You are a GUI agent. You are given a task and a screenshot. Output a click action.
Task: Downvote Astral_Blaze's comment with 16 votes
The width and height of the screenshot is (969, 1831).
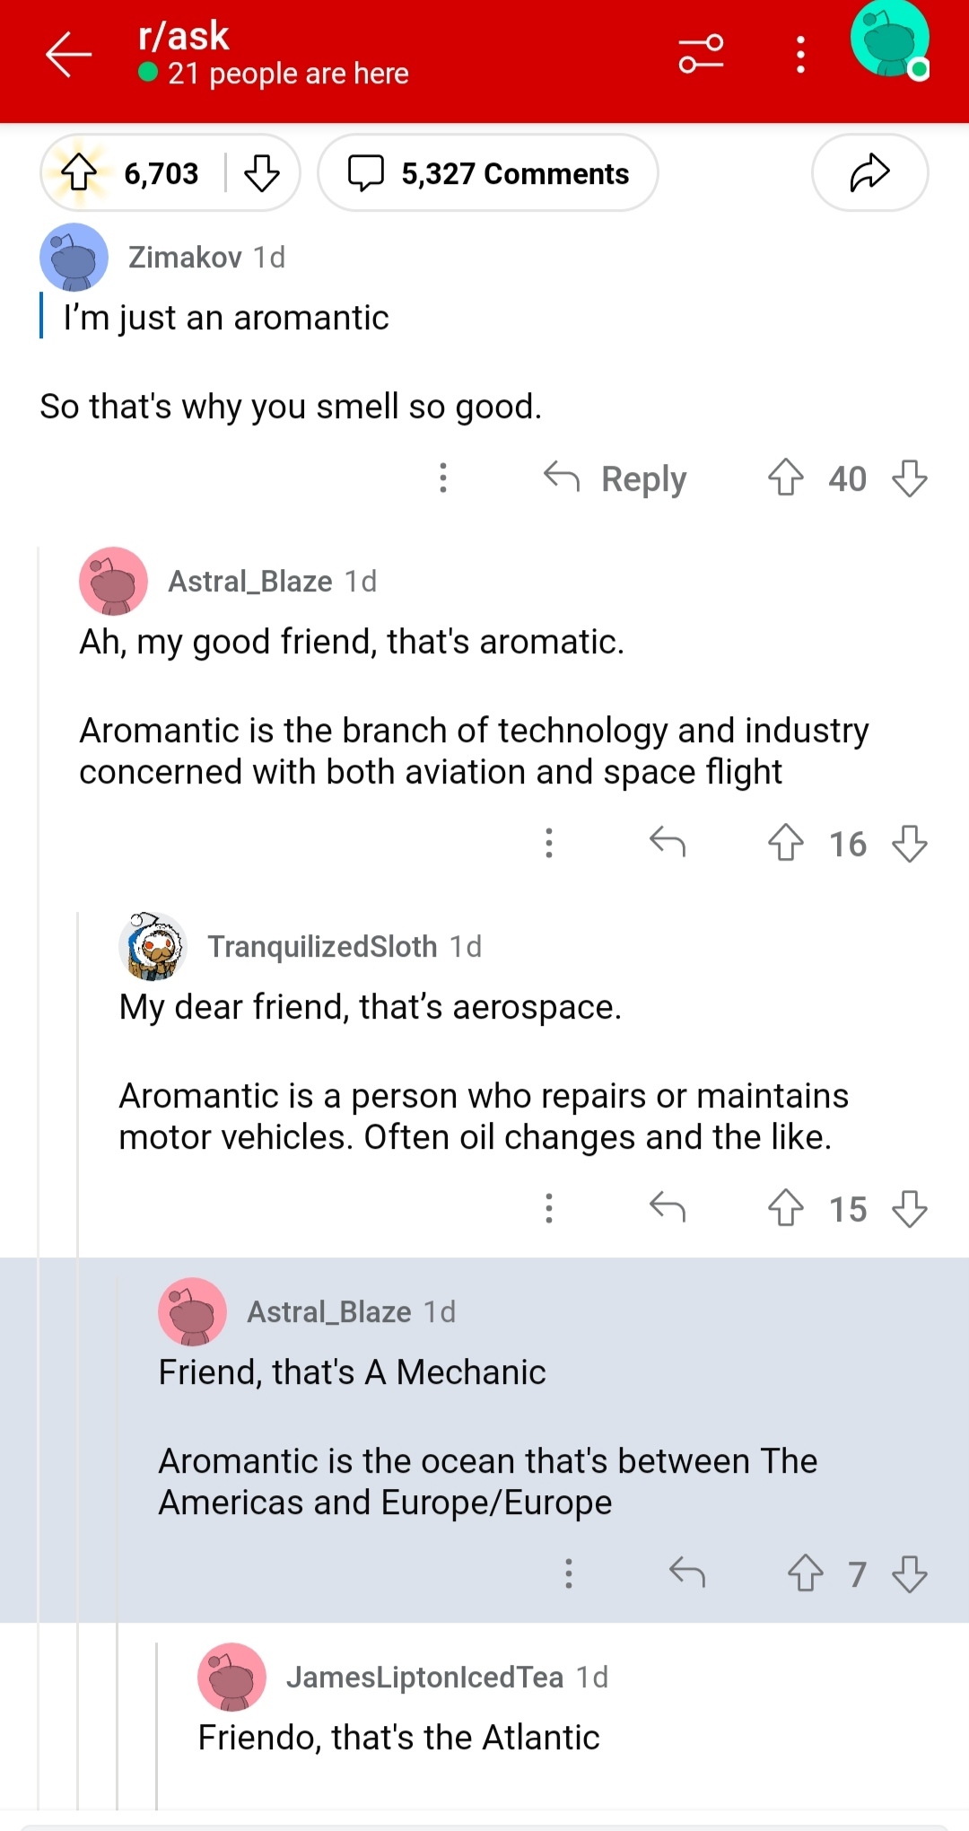[910, 843]
